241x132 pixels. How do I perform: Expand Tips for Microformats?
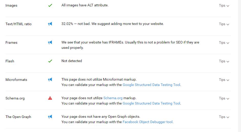[x=224, y=80]
